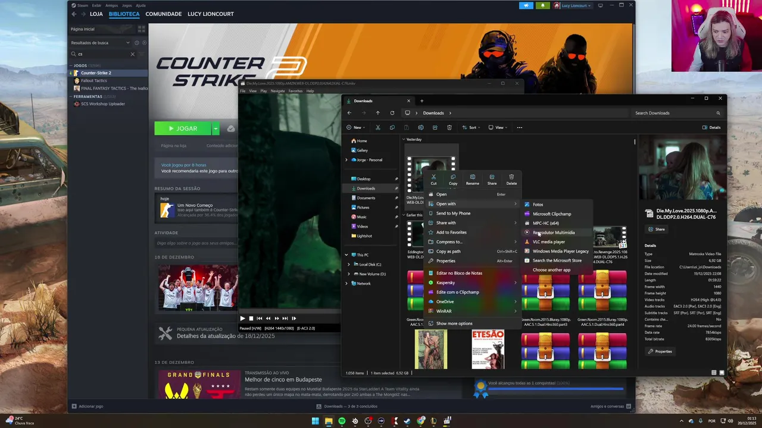Click Share button in the details pane
This screenshot has width=762, height=428.
click(x=656, y=229)
